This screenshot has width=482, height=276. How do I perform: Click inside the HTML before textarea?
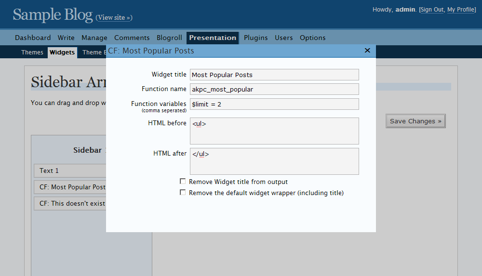tap(274, 131)
